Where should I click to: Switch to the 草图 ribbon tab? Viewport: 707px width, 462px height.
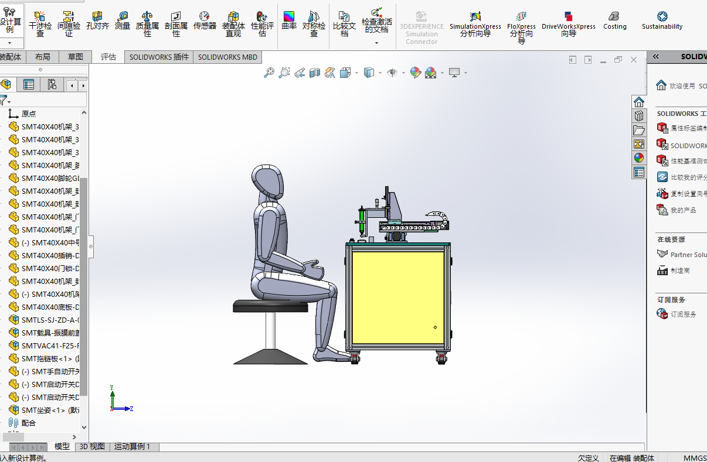pos(76,57)
